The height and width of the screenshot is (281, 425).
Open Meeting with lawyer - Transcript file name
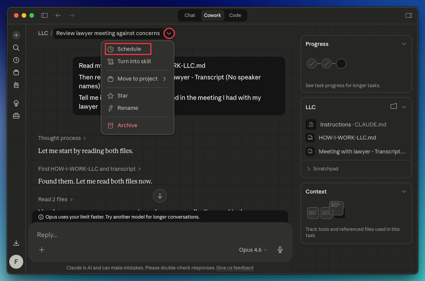(x=362, y=151)
